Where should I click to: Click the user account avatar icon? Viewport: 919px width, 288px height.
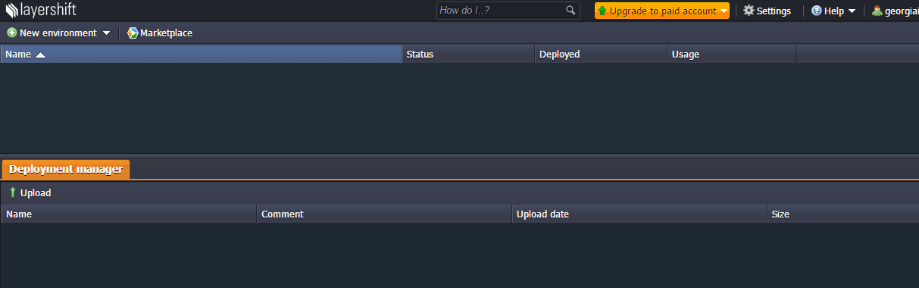[x=877, y=11]
